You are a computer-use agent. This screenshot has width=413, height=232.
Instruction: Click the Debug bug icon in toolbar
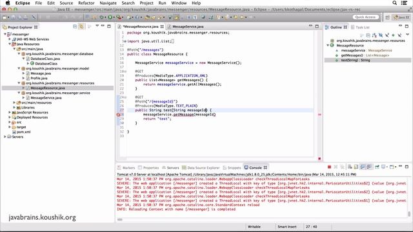point(101,17)
